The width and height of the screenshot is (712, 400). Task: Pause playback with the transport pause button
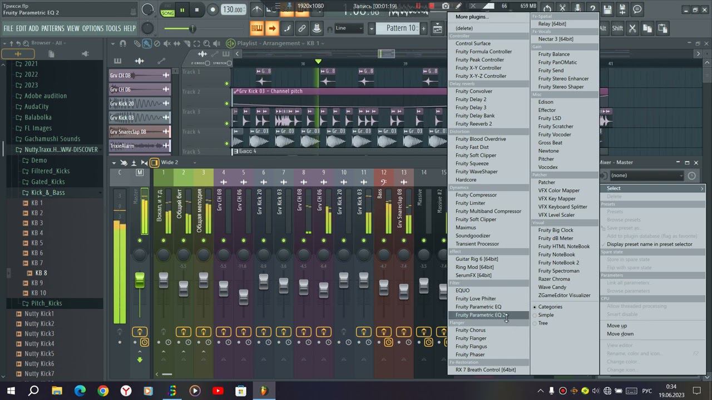coord(182,9)
